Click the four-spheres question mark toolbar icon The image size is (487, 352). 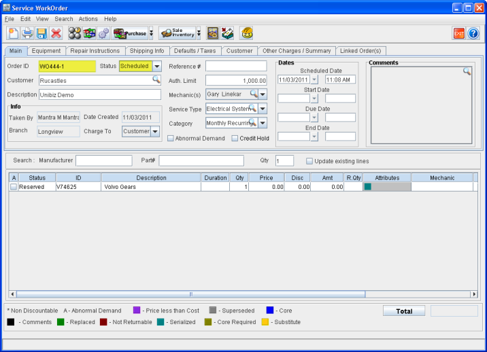[x=75, y=33]
